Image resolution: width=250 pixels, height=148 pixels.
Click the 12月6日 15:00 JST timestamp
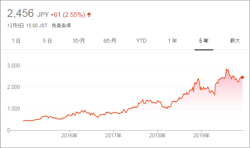click(x=27, y=26)
